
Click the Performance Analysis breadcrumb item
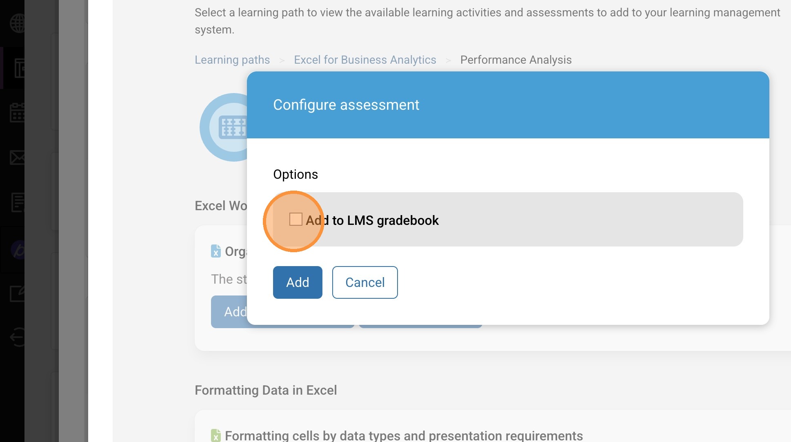[x=516, y=60]
